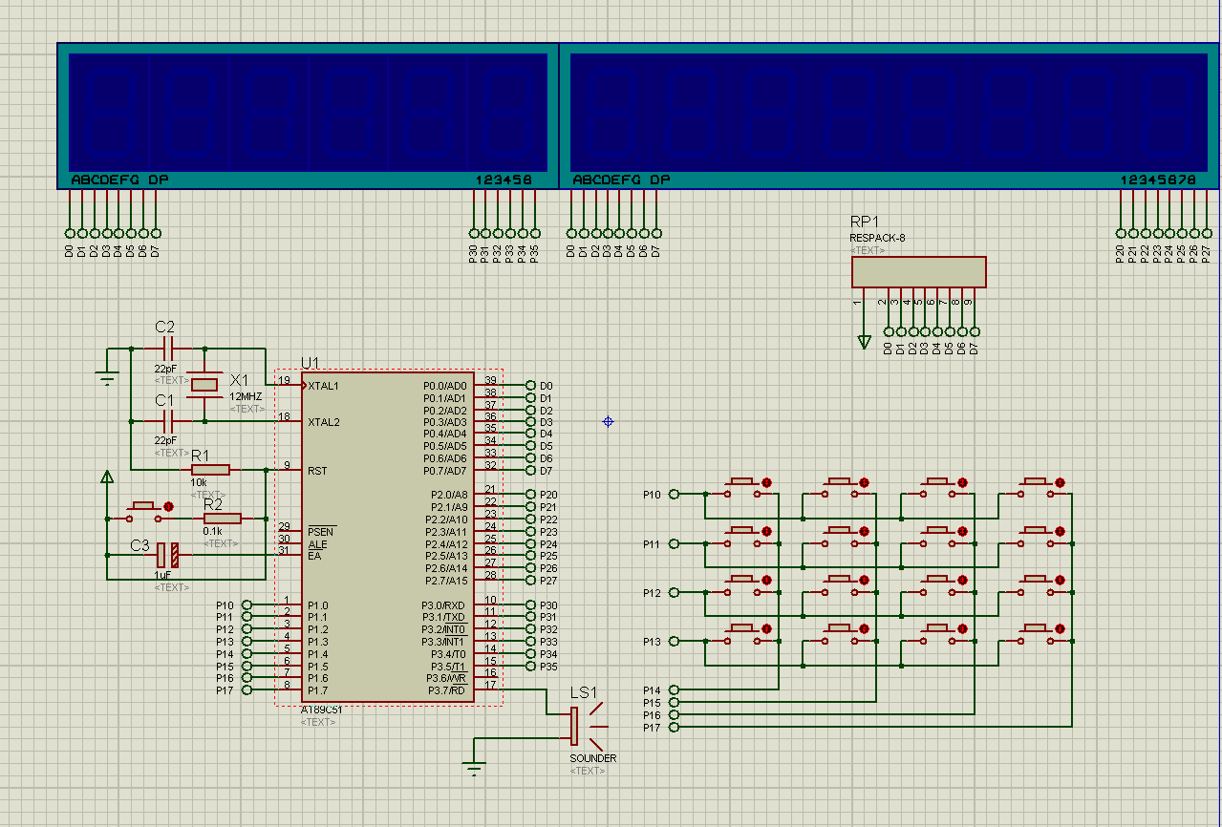Viewport: 1222px width, 827px height.
Task: Select the 1uF capacitor C3 symbol
Action: tap(168, 555)
